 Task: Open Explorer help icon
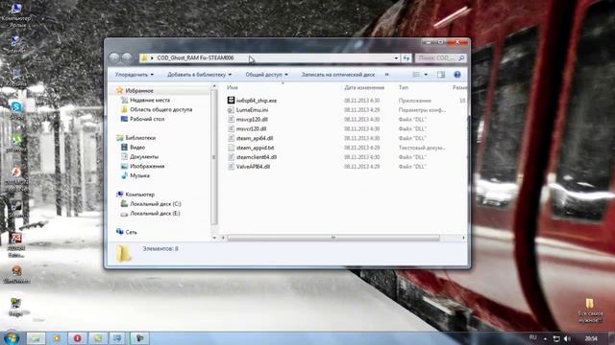(x=457, y=75)
